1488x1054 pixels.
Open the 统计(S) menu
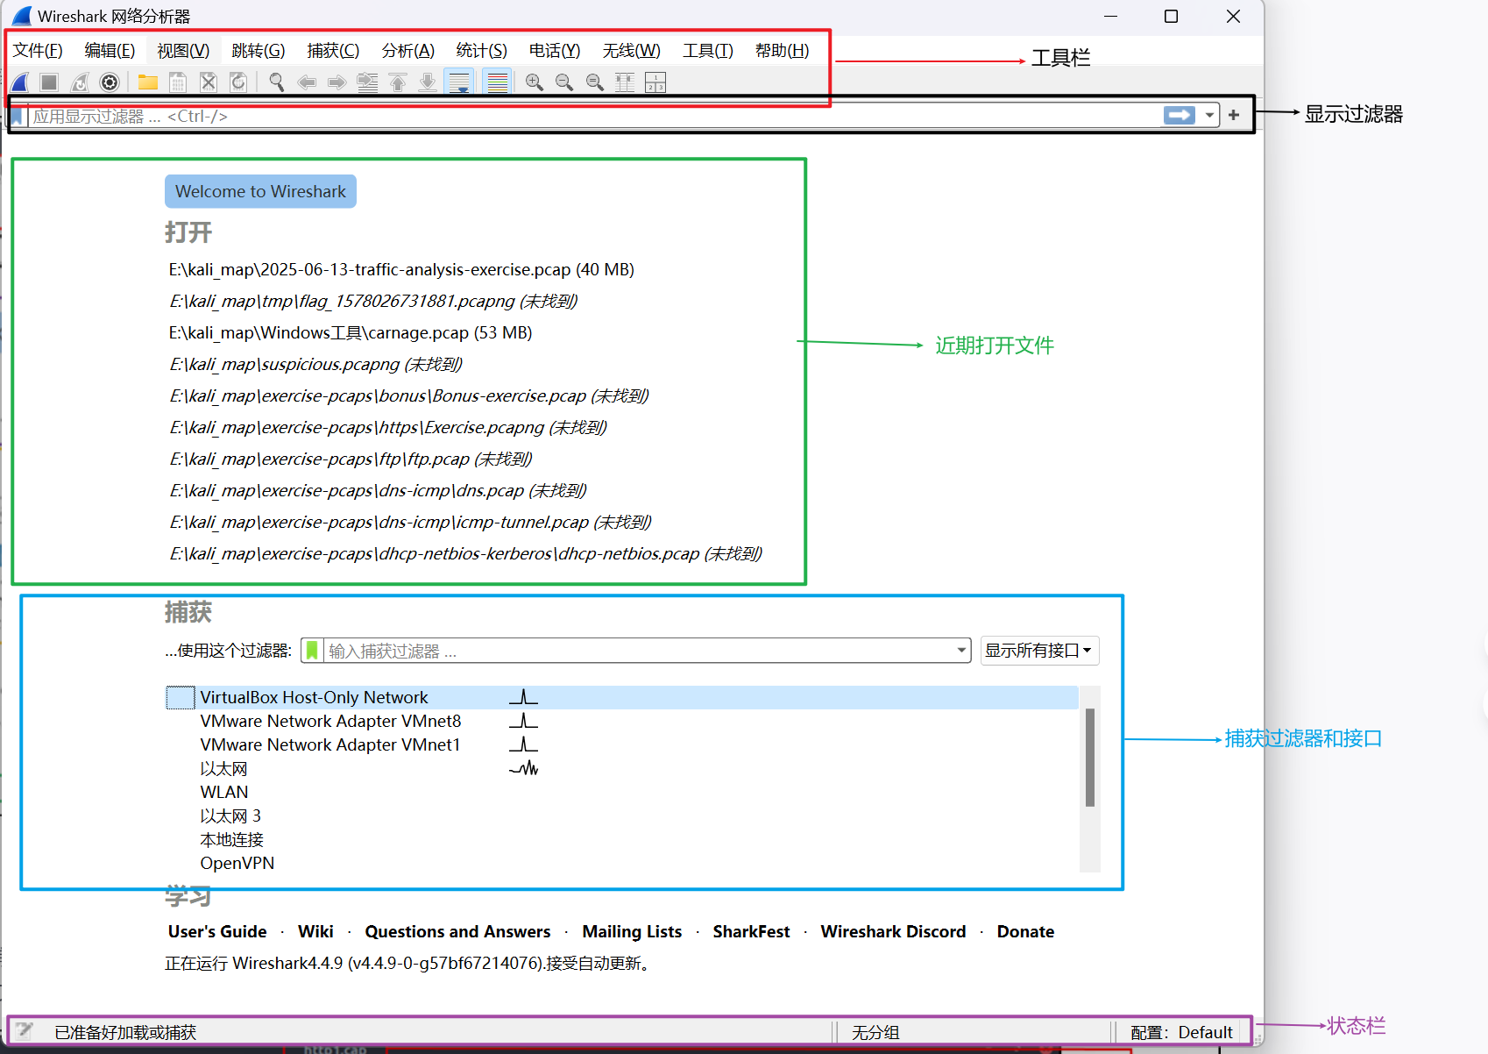click(x=482, y=51)
